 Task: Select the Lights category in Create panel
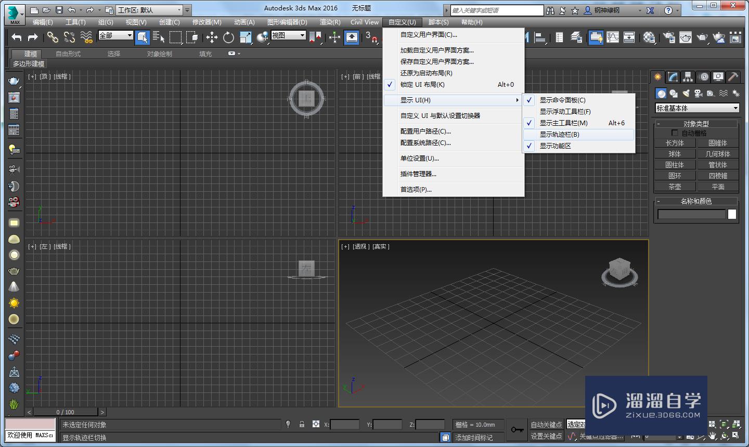686,94
